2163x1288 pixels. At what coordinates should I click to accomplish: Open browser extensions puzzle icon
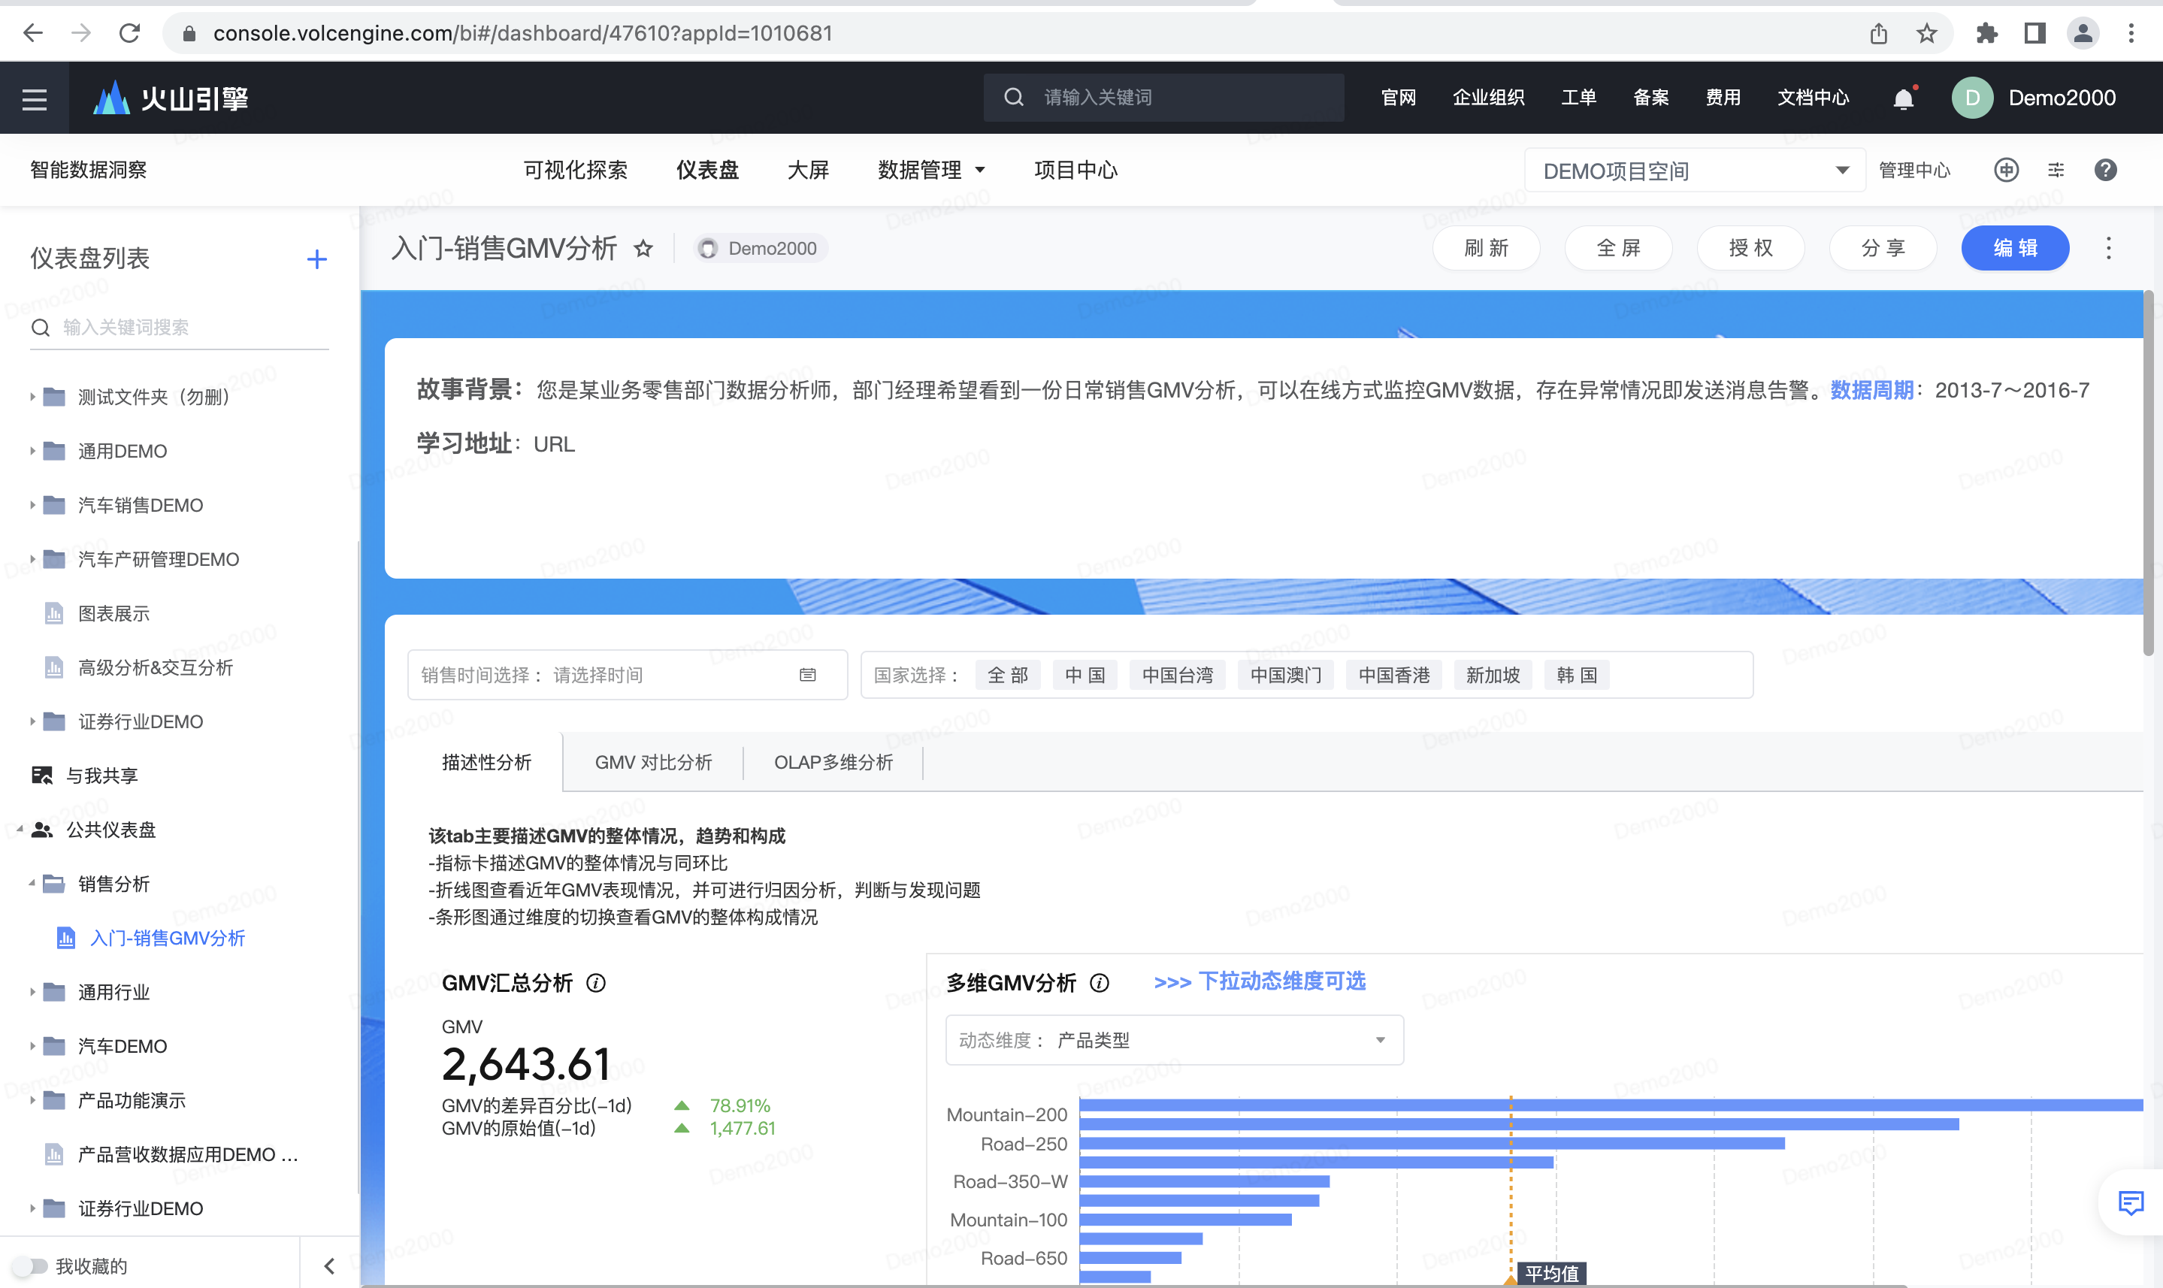pos(1987,33)
